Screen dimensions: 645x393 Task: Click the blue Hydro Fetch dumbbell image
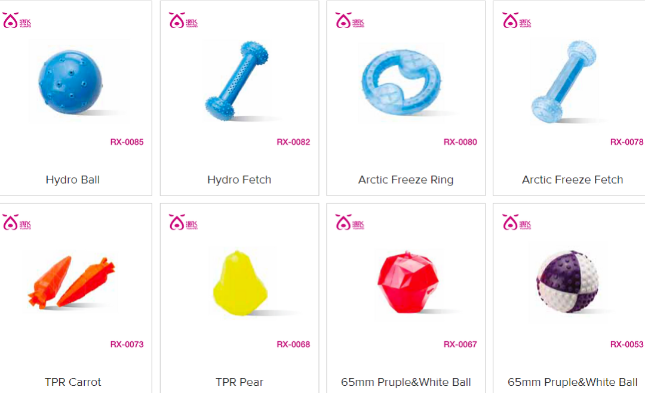[x=236, y=81]
